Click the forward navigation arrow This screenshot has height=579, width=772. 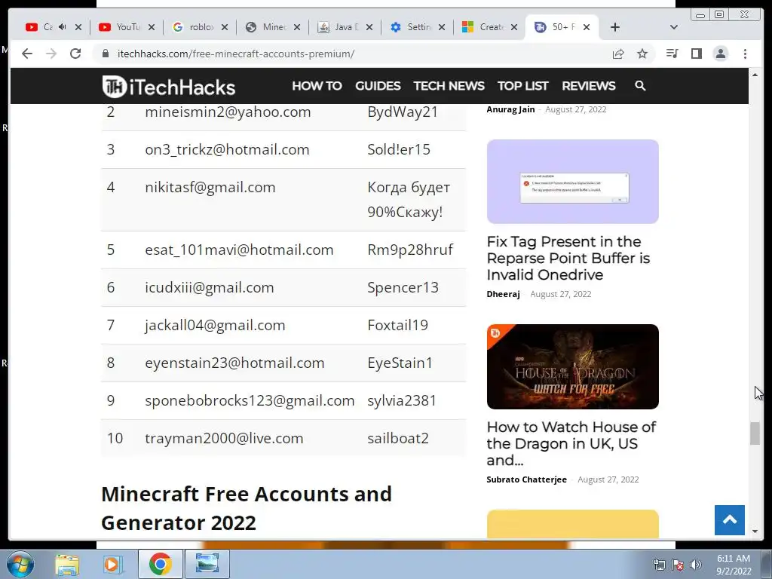[x=51, y=54]
